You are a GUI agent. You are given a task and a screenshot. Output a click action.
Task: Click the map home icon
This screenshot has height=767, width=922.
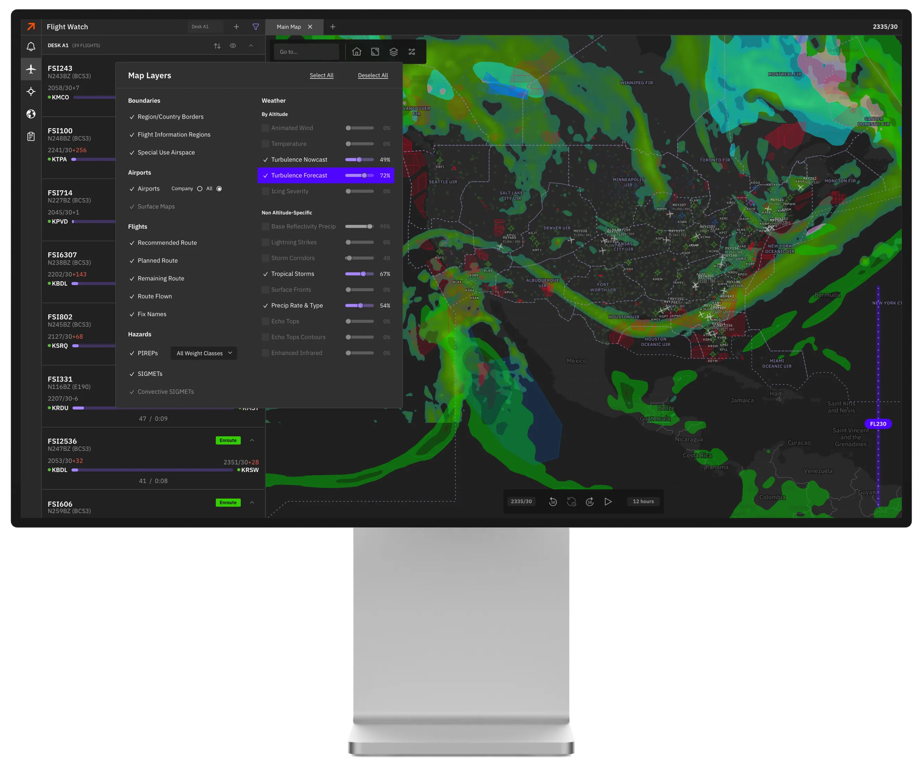[x=357, y=52]
